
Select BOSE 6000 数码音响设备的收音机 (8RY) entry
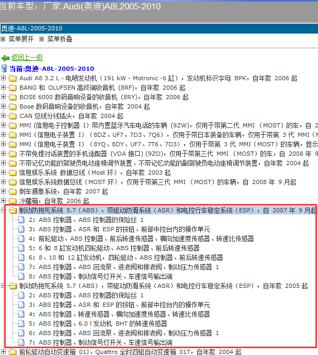click(104, 97)
